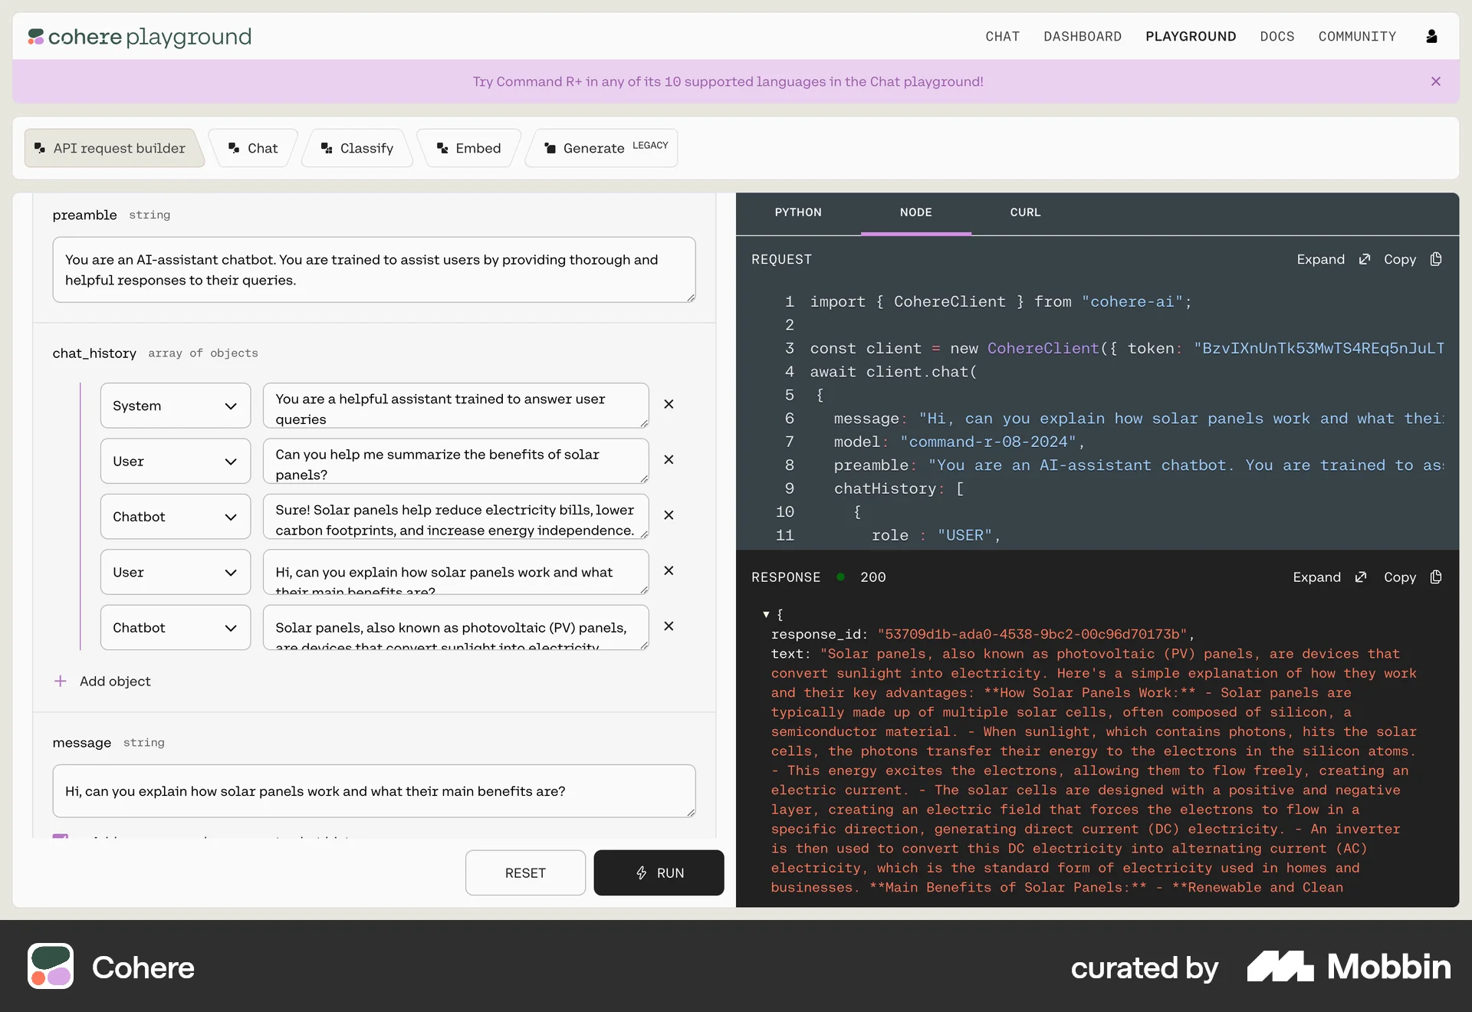Add a new object to chat history

(x=103, y=680)
